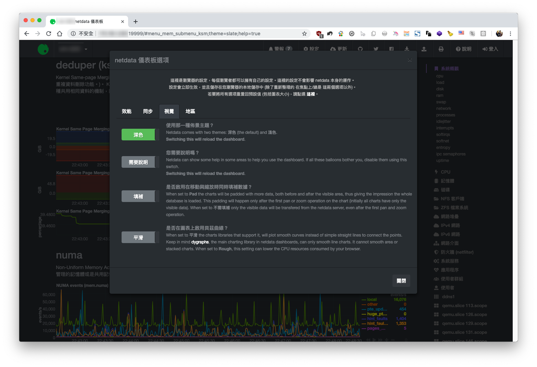Click the 不安全 site info indicator

82,34
